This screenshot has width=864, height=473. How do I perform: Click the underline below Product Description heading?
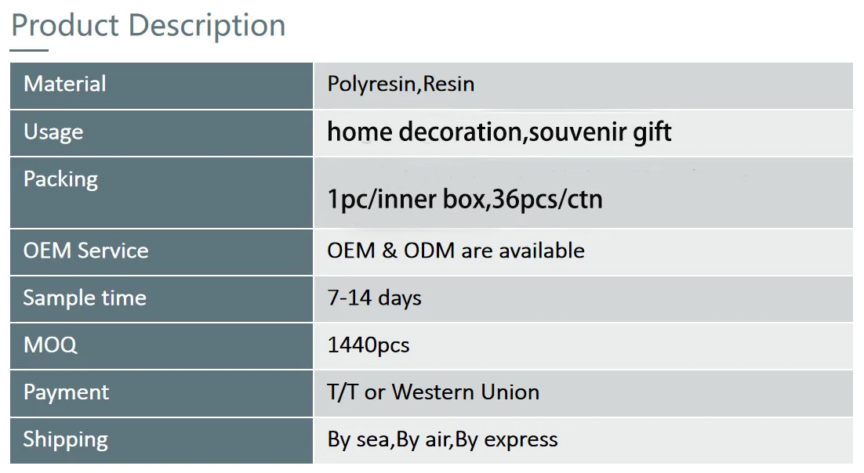tap(29, 51)
